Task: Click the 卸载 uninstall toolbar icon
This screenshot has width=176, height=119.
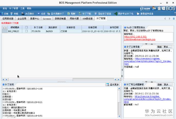Action: pos(11,14)
